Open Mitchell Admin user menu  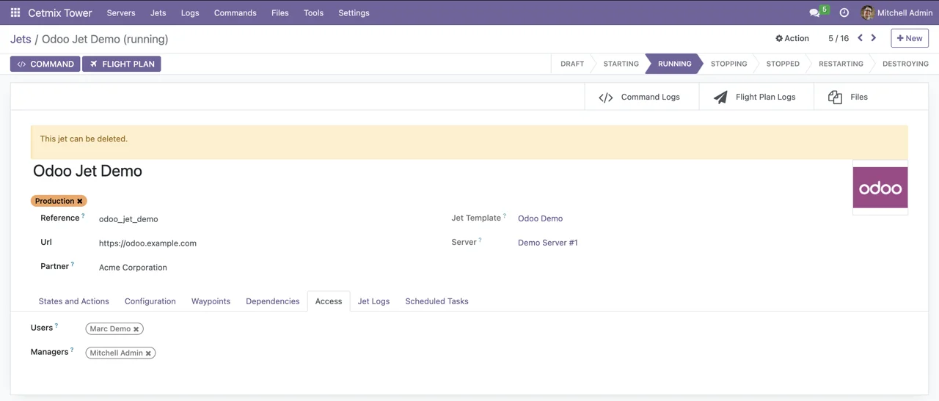tap(896, 12)
